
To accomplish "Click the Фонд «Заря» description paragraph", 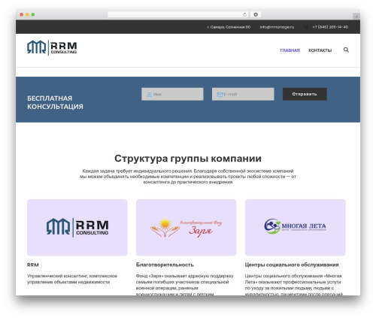I will (185, 285).
